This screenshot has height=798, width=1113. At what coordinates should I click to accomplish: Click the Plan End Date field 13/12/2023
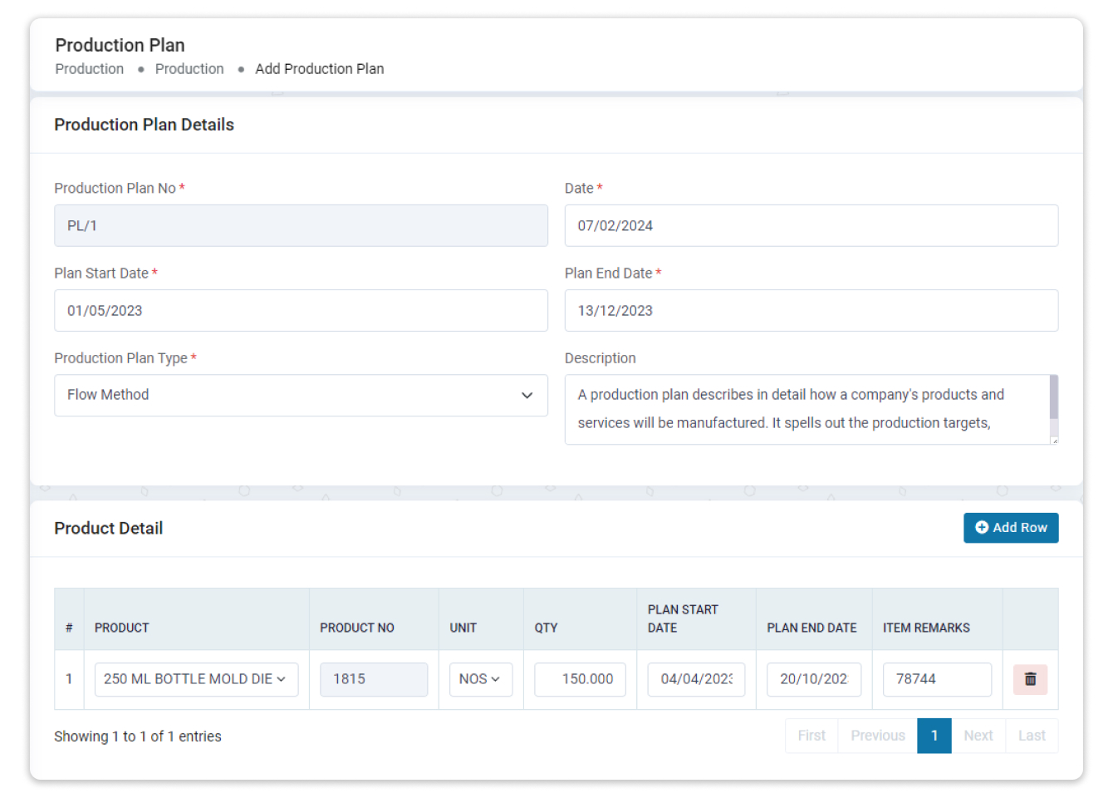pos(811,310)
